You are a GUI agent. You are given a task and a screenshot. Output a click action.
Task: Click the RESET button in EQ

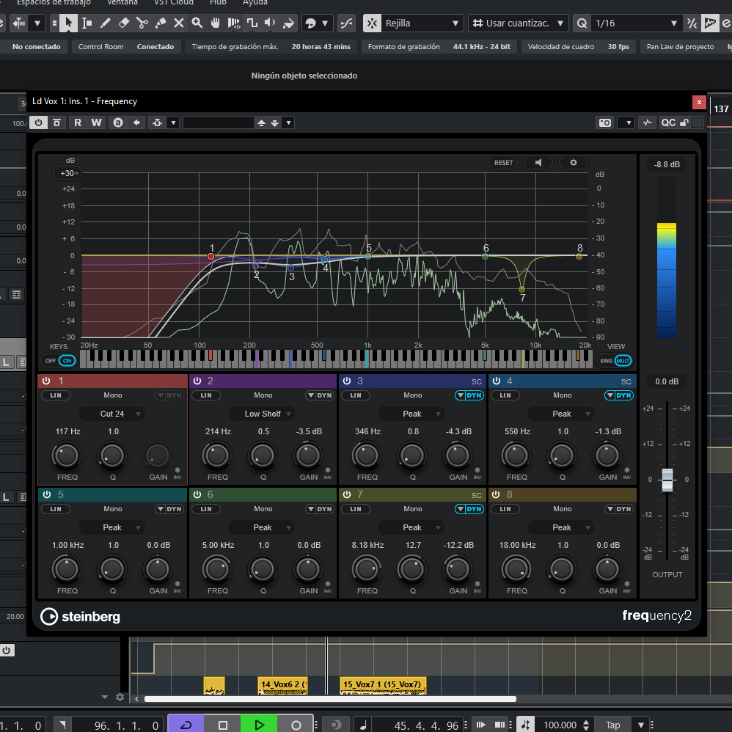503,163
